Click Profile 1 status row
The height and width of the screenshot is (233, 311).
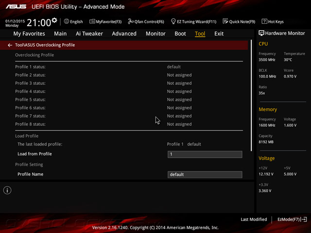[x=129, y=67]
